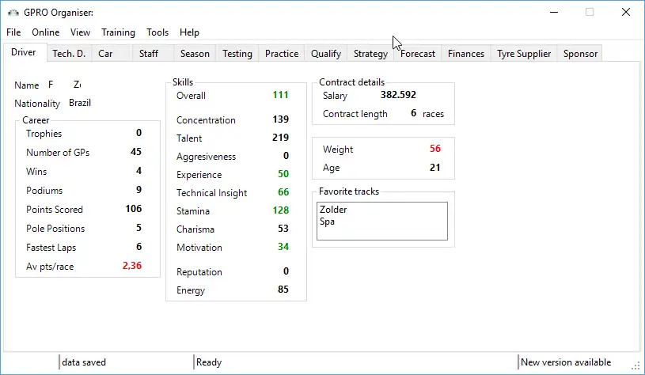
Task: Click the Technical Insight value 66
Action: coord(283,192)
